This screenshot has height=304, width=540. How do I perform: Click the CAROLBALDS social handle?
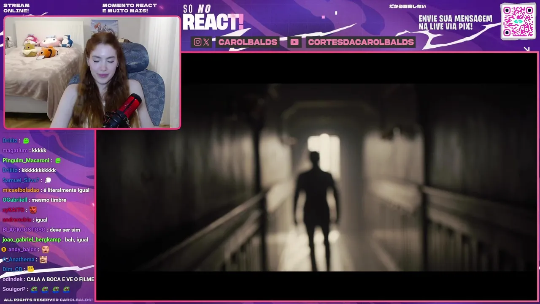(x=248, y=42)
